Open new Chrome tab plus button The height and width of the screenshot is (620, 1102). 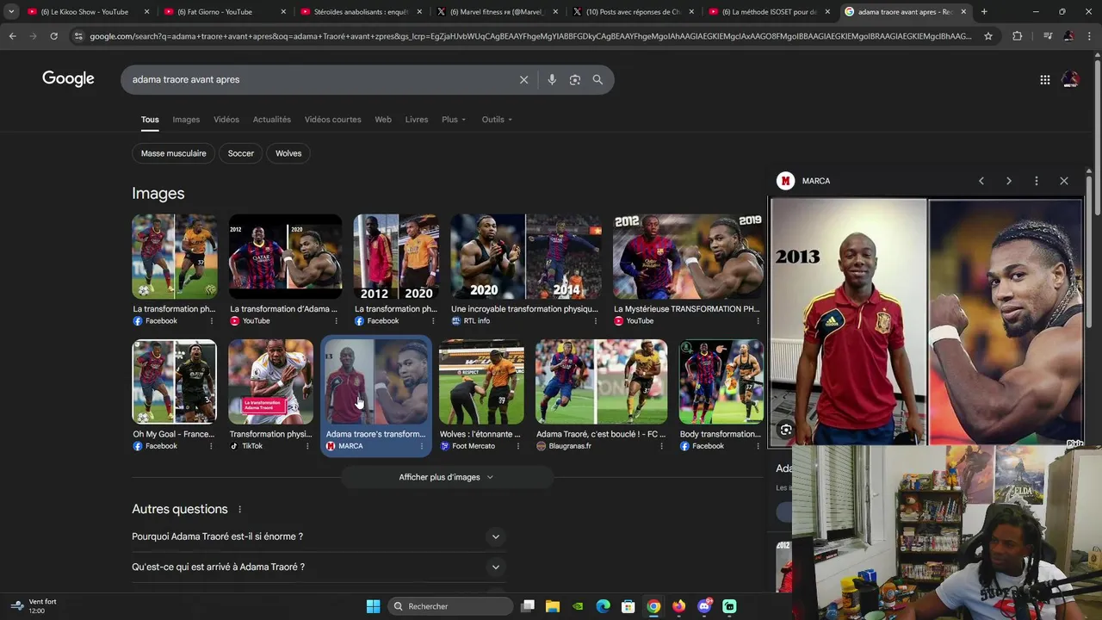tap(984, 12)
